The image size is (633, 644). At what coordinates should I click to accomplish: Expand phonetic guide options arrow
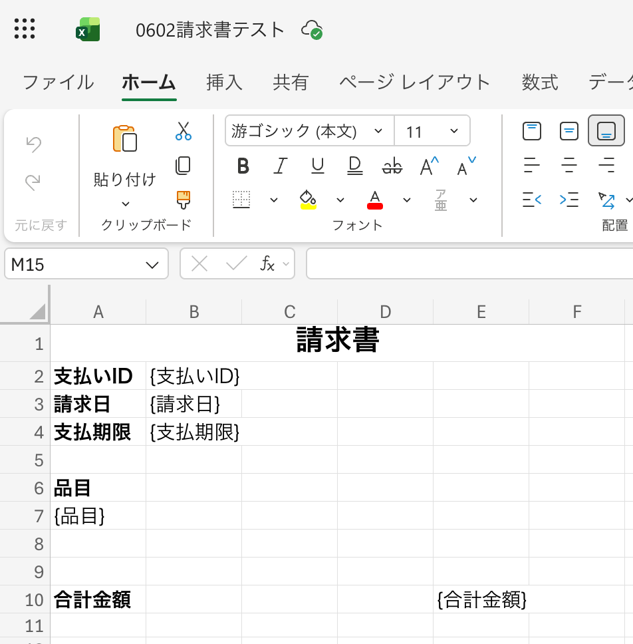473,200
